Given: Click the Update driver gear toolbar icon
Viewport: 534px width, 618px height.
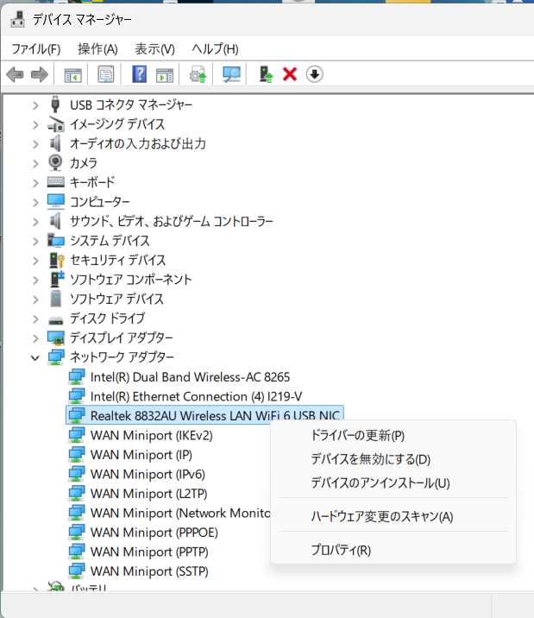Looking at the screenshot, I should coord(198,74).
